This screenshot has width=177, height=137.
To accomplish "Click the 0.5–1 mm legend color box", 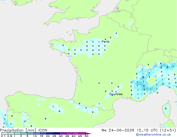I will (x=11, y=133).
